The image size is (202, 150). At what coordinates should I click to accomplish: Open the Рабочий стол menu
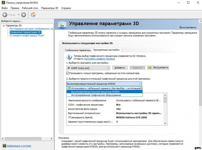coord(30,8)
